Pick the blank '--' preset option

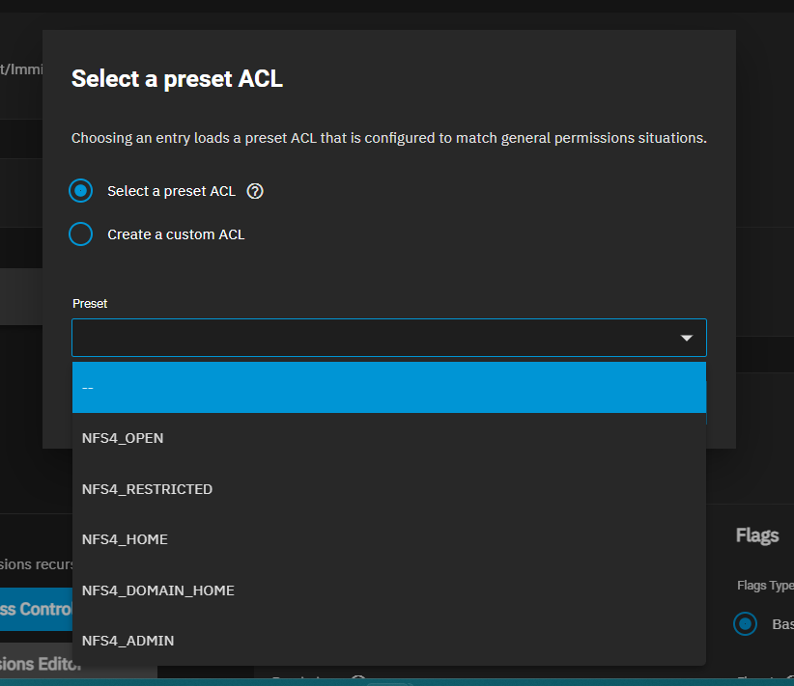pyautogui.click(x=388, y=388)
